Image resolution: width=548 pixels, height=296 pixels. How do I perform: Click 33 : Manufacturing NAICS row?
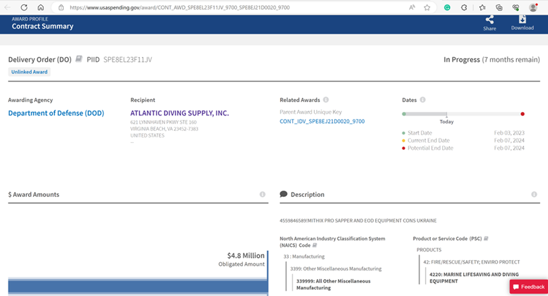click(x=304, y=256)
